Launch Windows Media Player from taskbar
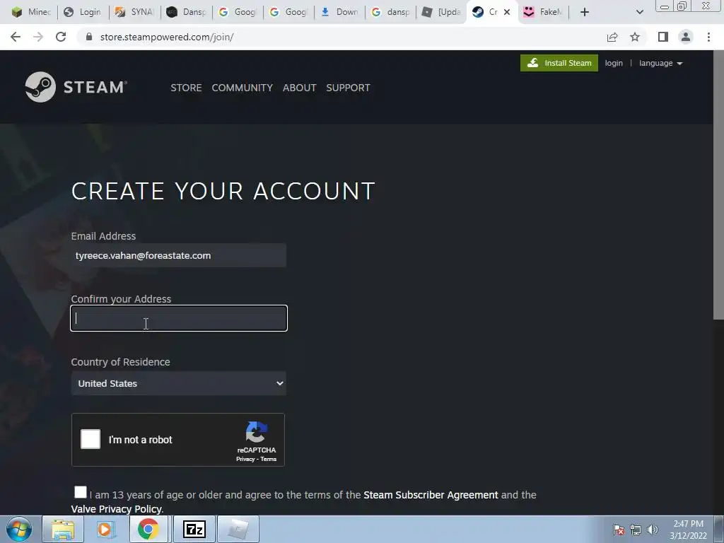724x543 pixels. [105, 529]
